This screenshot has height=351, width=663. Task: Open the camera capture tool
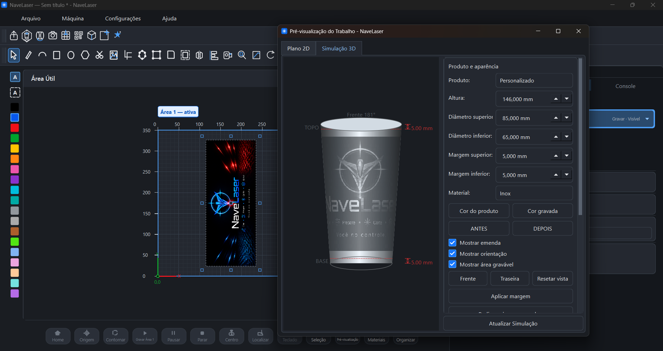(53, 35)
